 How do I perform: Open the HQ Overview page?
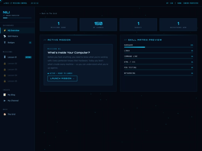pyautogui.click(x=17, y=31)
